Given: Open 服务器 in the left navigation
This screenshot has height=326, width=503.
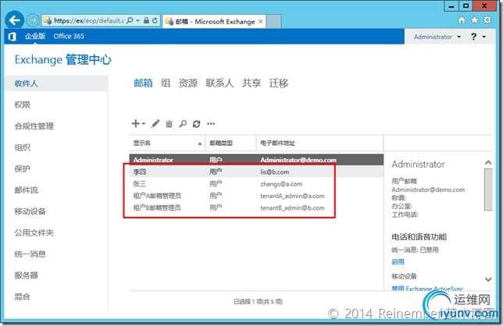Looking at the screenshot, I should click(x=27, y=275).
